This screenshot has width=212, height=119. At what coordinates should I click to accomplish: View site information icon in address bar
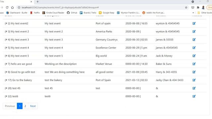(19, 7)
